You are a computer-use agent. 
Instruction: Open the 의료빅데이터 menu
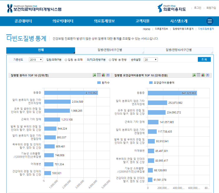(63, 21)
